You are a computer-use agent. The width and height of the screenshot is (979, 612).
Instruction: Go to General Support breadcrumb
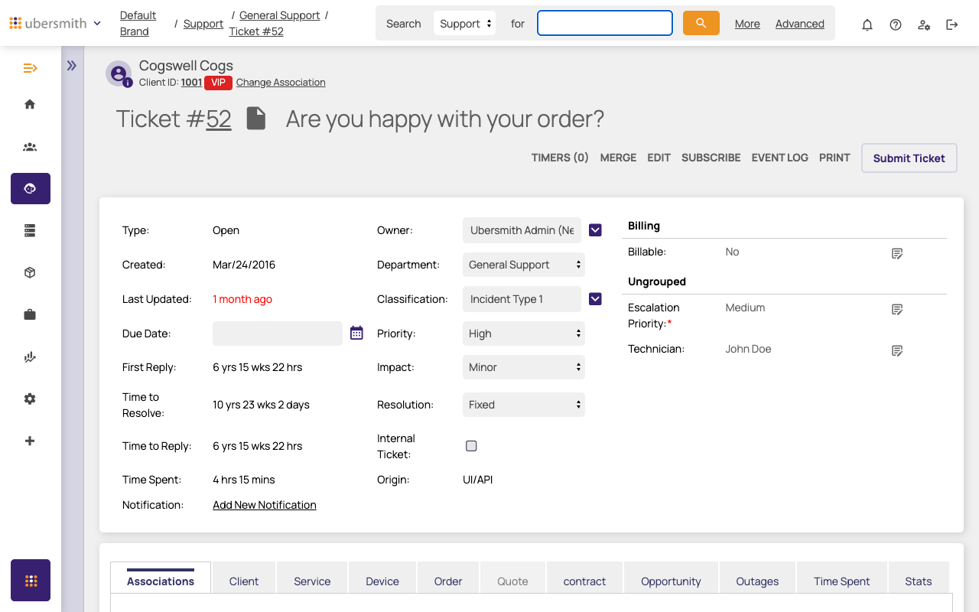point(279,15)
